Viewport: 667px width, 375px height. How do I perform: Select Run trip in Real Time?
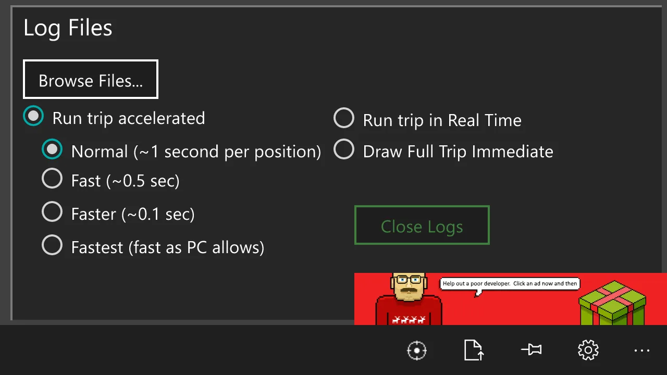427,119
